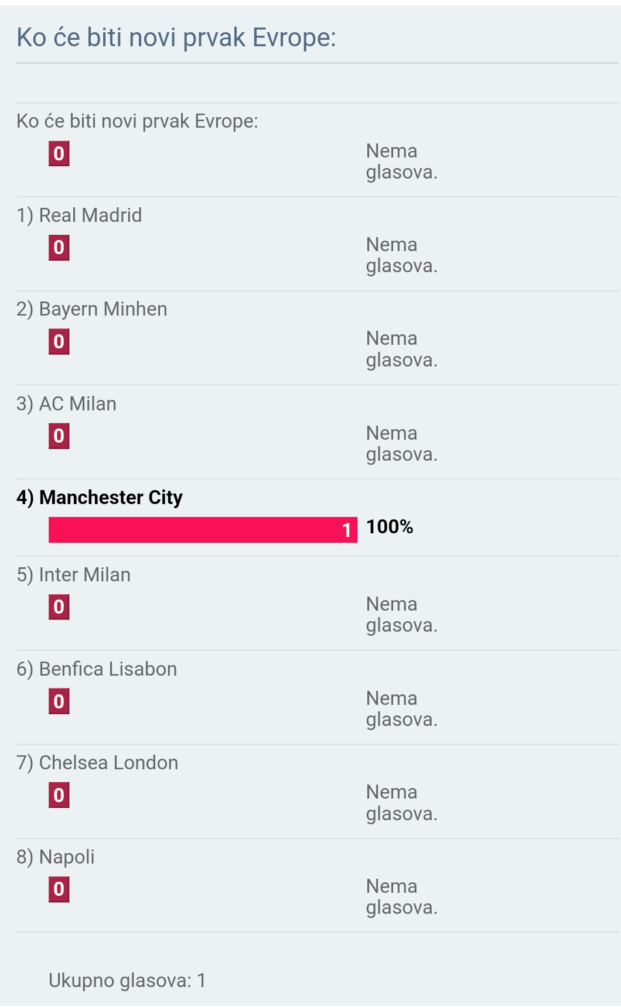This screenshot has height=1007, width=621.
Task: Click the zero badge under Bayern Minhen
Action: (59, 341)
